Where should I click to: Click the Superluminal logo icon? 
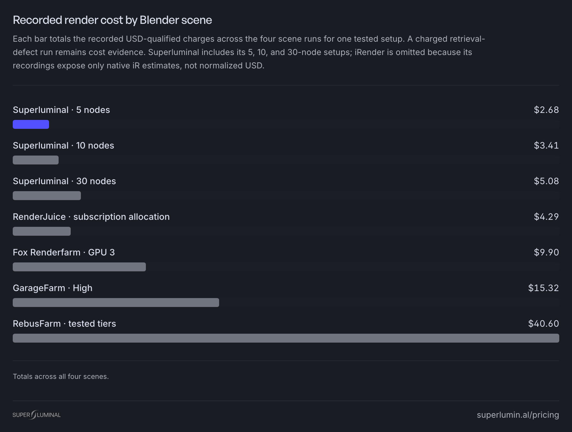[x=36, y=415]
